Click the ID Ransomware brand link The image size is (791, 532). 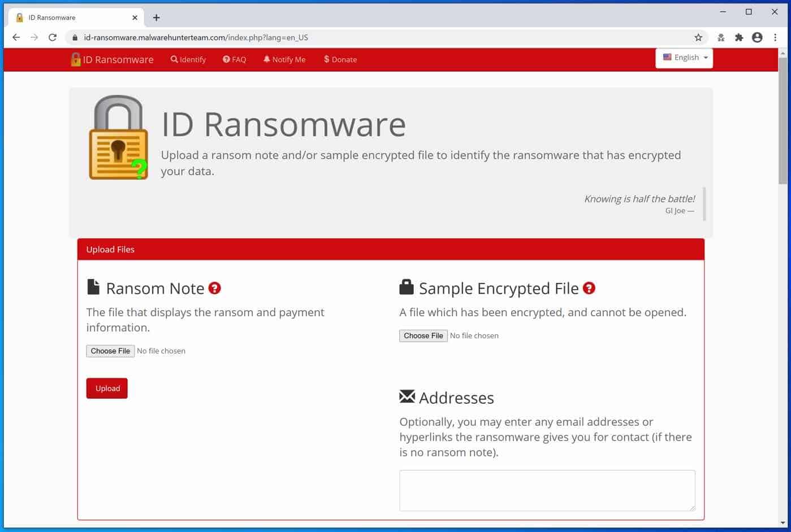click(x=113, y=59)
